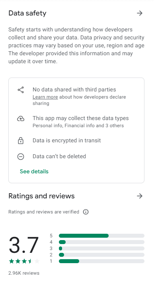
Task: Click the circled minus data deletion icon
Action: [x=21, y=157]
